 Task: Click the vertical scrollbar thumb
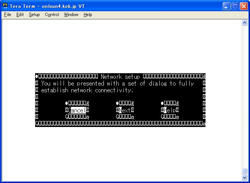coord(244,171)
